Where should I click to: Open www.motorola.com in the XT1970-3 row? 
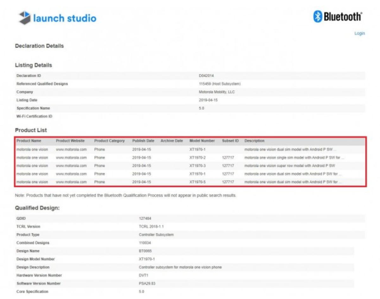point(71,166)
